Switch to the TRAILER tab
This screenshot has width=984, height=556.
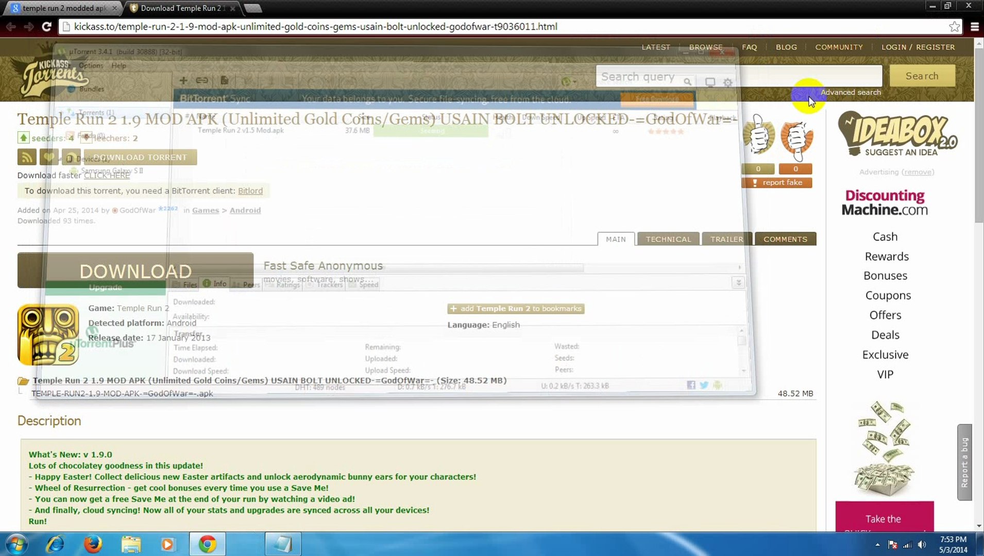point(726,239)
